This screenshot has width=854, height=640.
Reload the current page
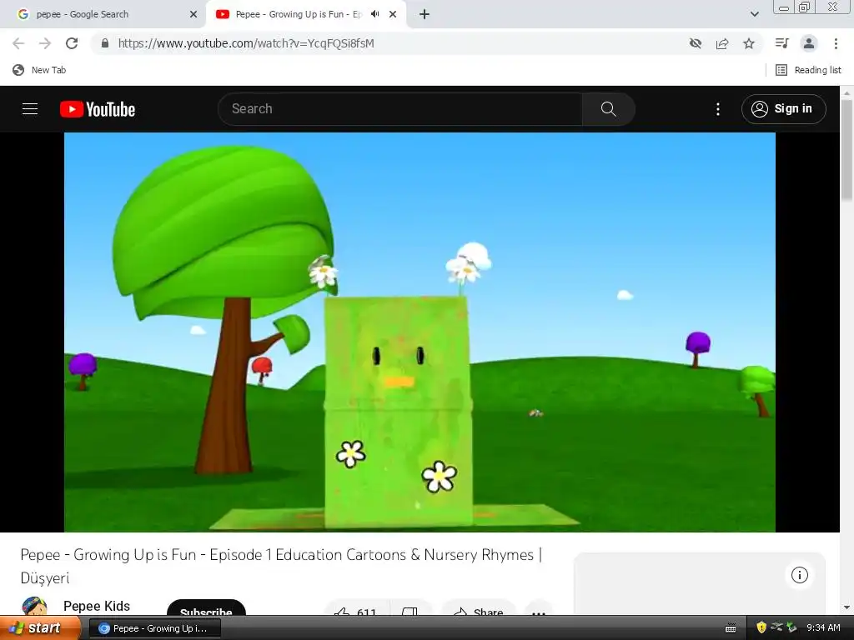pyautogui.click(x=72, y=43)
